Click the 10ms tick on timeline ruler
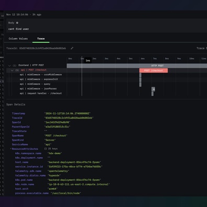This screenshot has height=207, width=207. (192, 59)
